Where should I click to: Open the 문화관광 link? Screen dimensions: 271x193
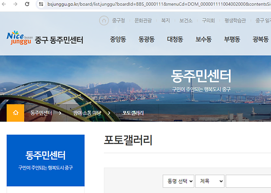tap(143, 20)
